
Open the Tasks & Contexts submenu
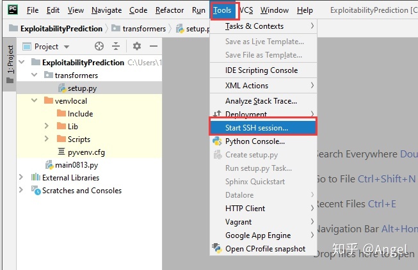pos(263,26)
